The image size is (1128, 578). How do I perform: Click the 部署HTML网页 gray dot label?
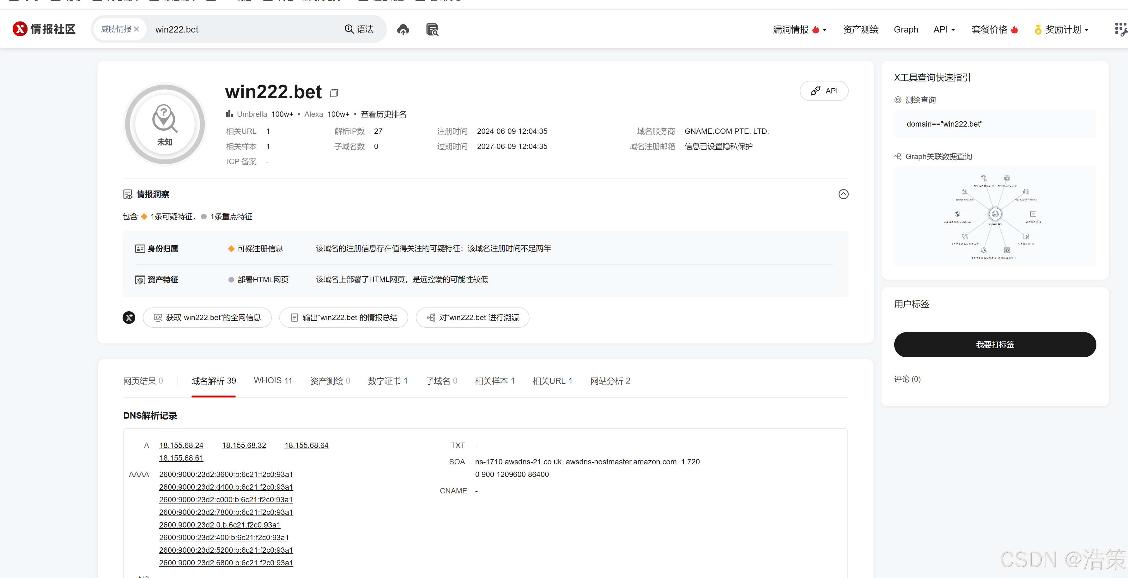coord(258,280)
